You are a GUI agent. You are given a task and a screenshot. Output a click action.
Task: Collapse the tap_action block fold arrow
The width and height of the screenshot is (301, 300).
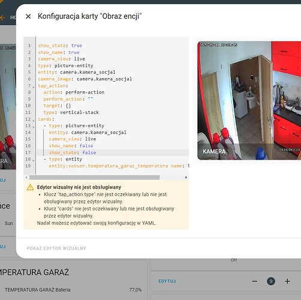click(34, 87)
